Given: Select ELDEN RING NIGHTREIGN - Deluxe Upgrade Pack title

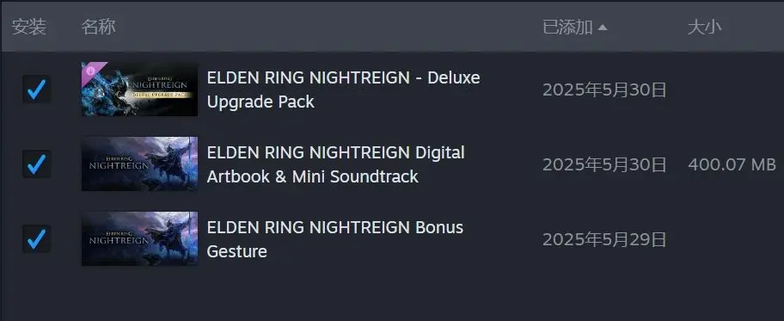Looking at the screenshot, I should click(x=343, y=90).
